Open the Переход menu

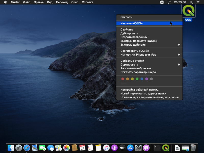(x=62, y=2)
